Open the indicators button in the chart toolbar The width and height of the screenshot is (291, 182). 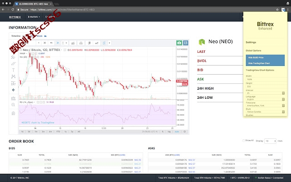tap(73, 43)
